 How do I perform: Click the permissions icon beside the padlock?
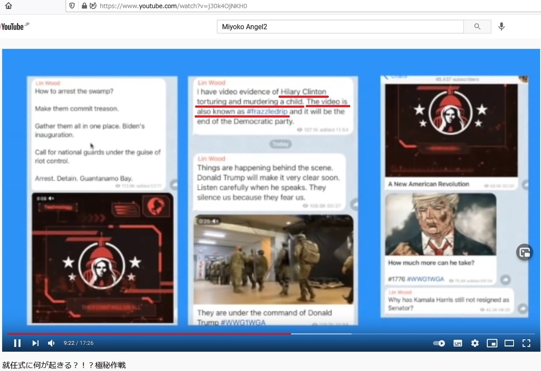coord(93,6)
